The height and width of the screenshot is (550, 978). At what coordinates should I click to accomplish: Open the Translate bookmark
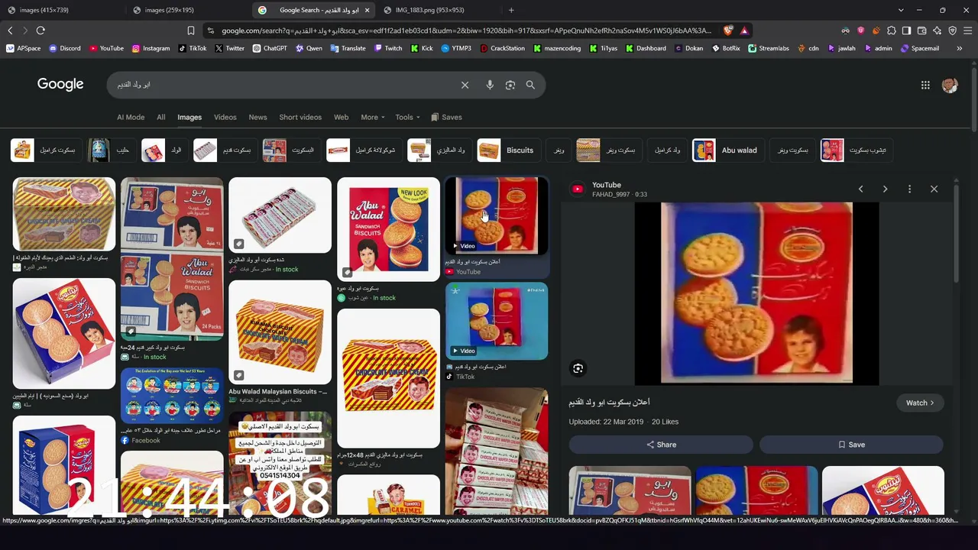348,48
